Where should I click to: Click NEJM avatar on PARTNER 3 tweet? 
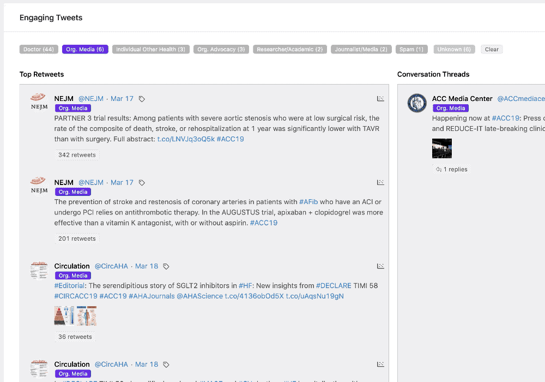click(x=39, y=102)
